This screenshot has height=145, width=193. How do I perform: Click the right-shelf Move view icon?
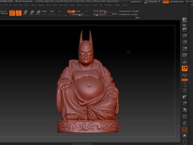pyautogui.click(x=184, y=97)
